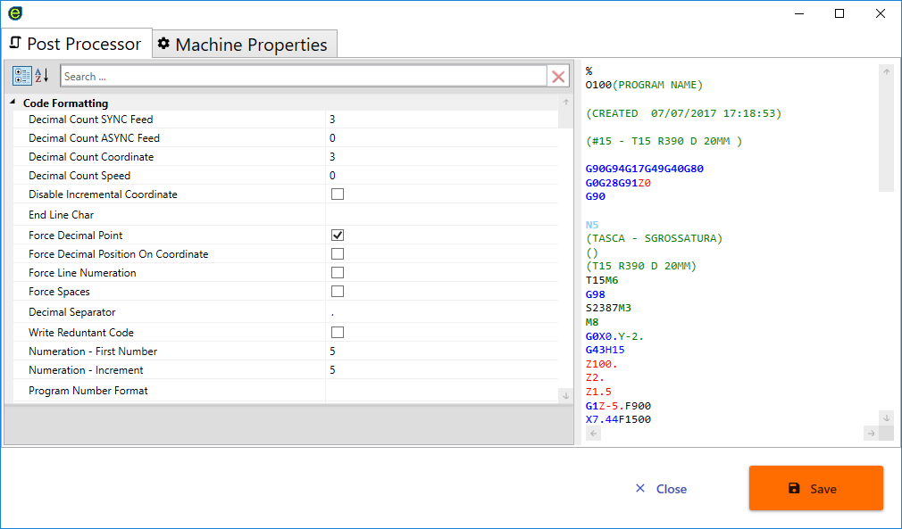The image size is (902, 529).
Task: Click into the Search text field
Action: point(304,77)
